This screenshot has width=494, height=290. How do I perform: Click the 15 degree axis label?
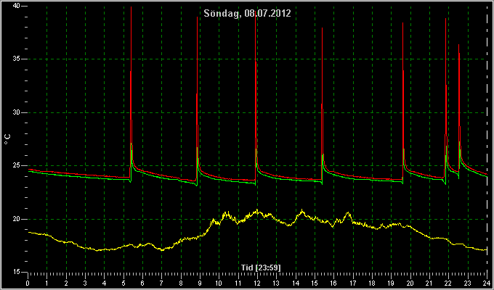pos(17,272)
